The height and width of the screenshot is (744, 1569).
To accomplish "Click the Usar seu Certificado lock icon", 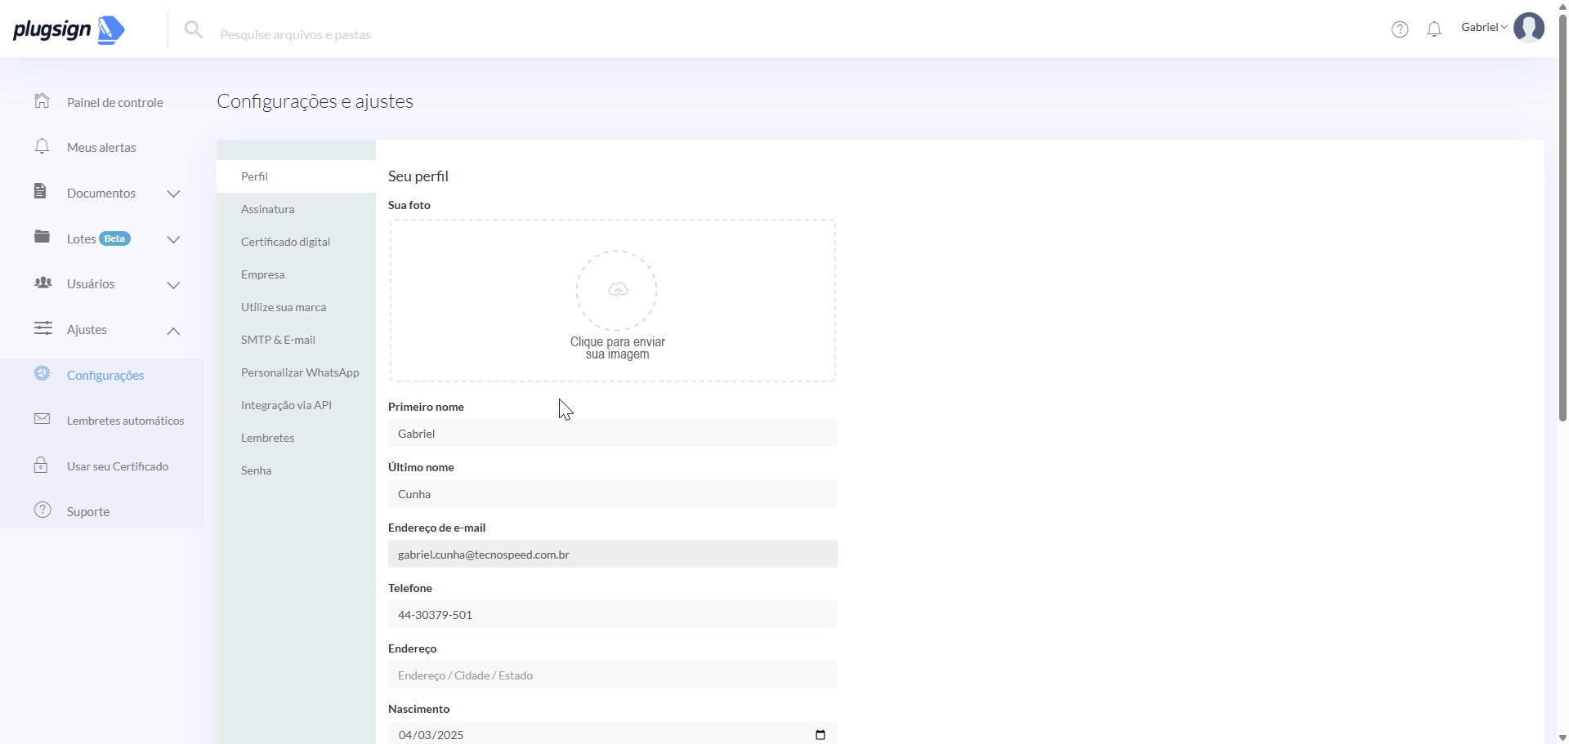I will pos(41,465).
